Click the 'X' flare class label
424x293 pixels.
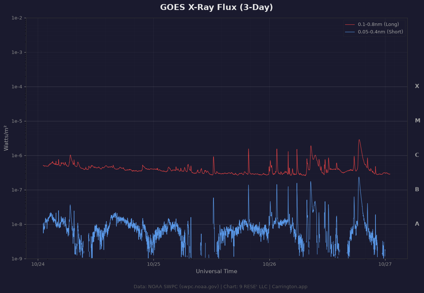417,86
